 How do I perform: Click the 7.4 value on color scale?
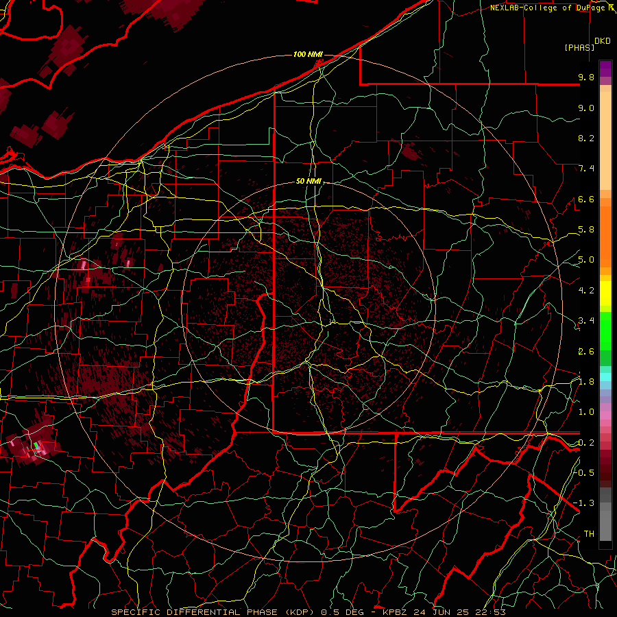[586, 169]
